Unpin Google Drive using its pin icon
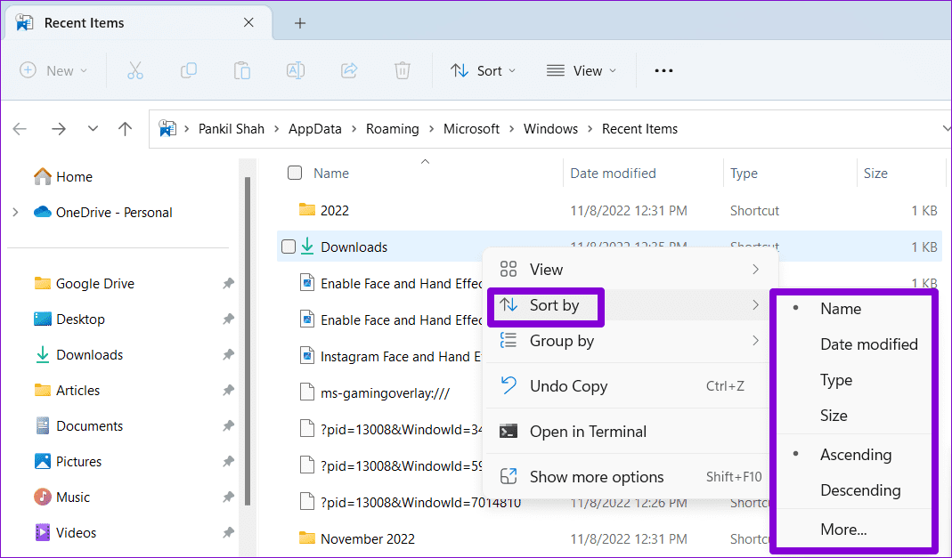The image size is (952, 558). pos(228,283)
